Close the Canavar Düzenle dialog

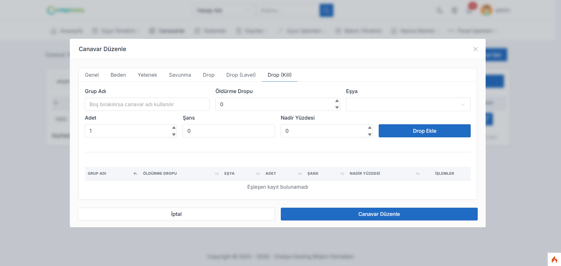(x=475, y=49)
